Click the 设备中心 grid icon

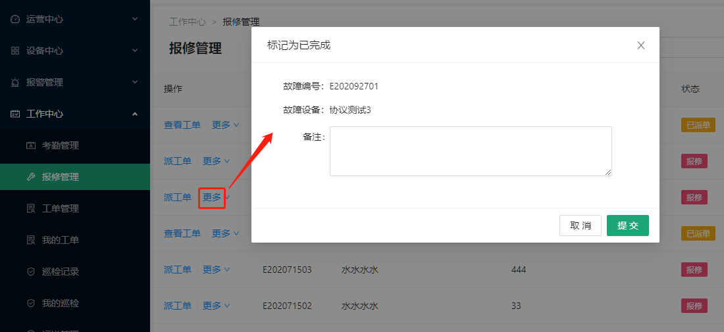coord(15,51)
